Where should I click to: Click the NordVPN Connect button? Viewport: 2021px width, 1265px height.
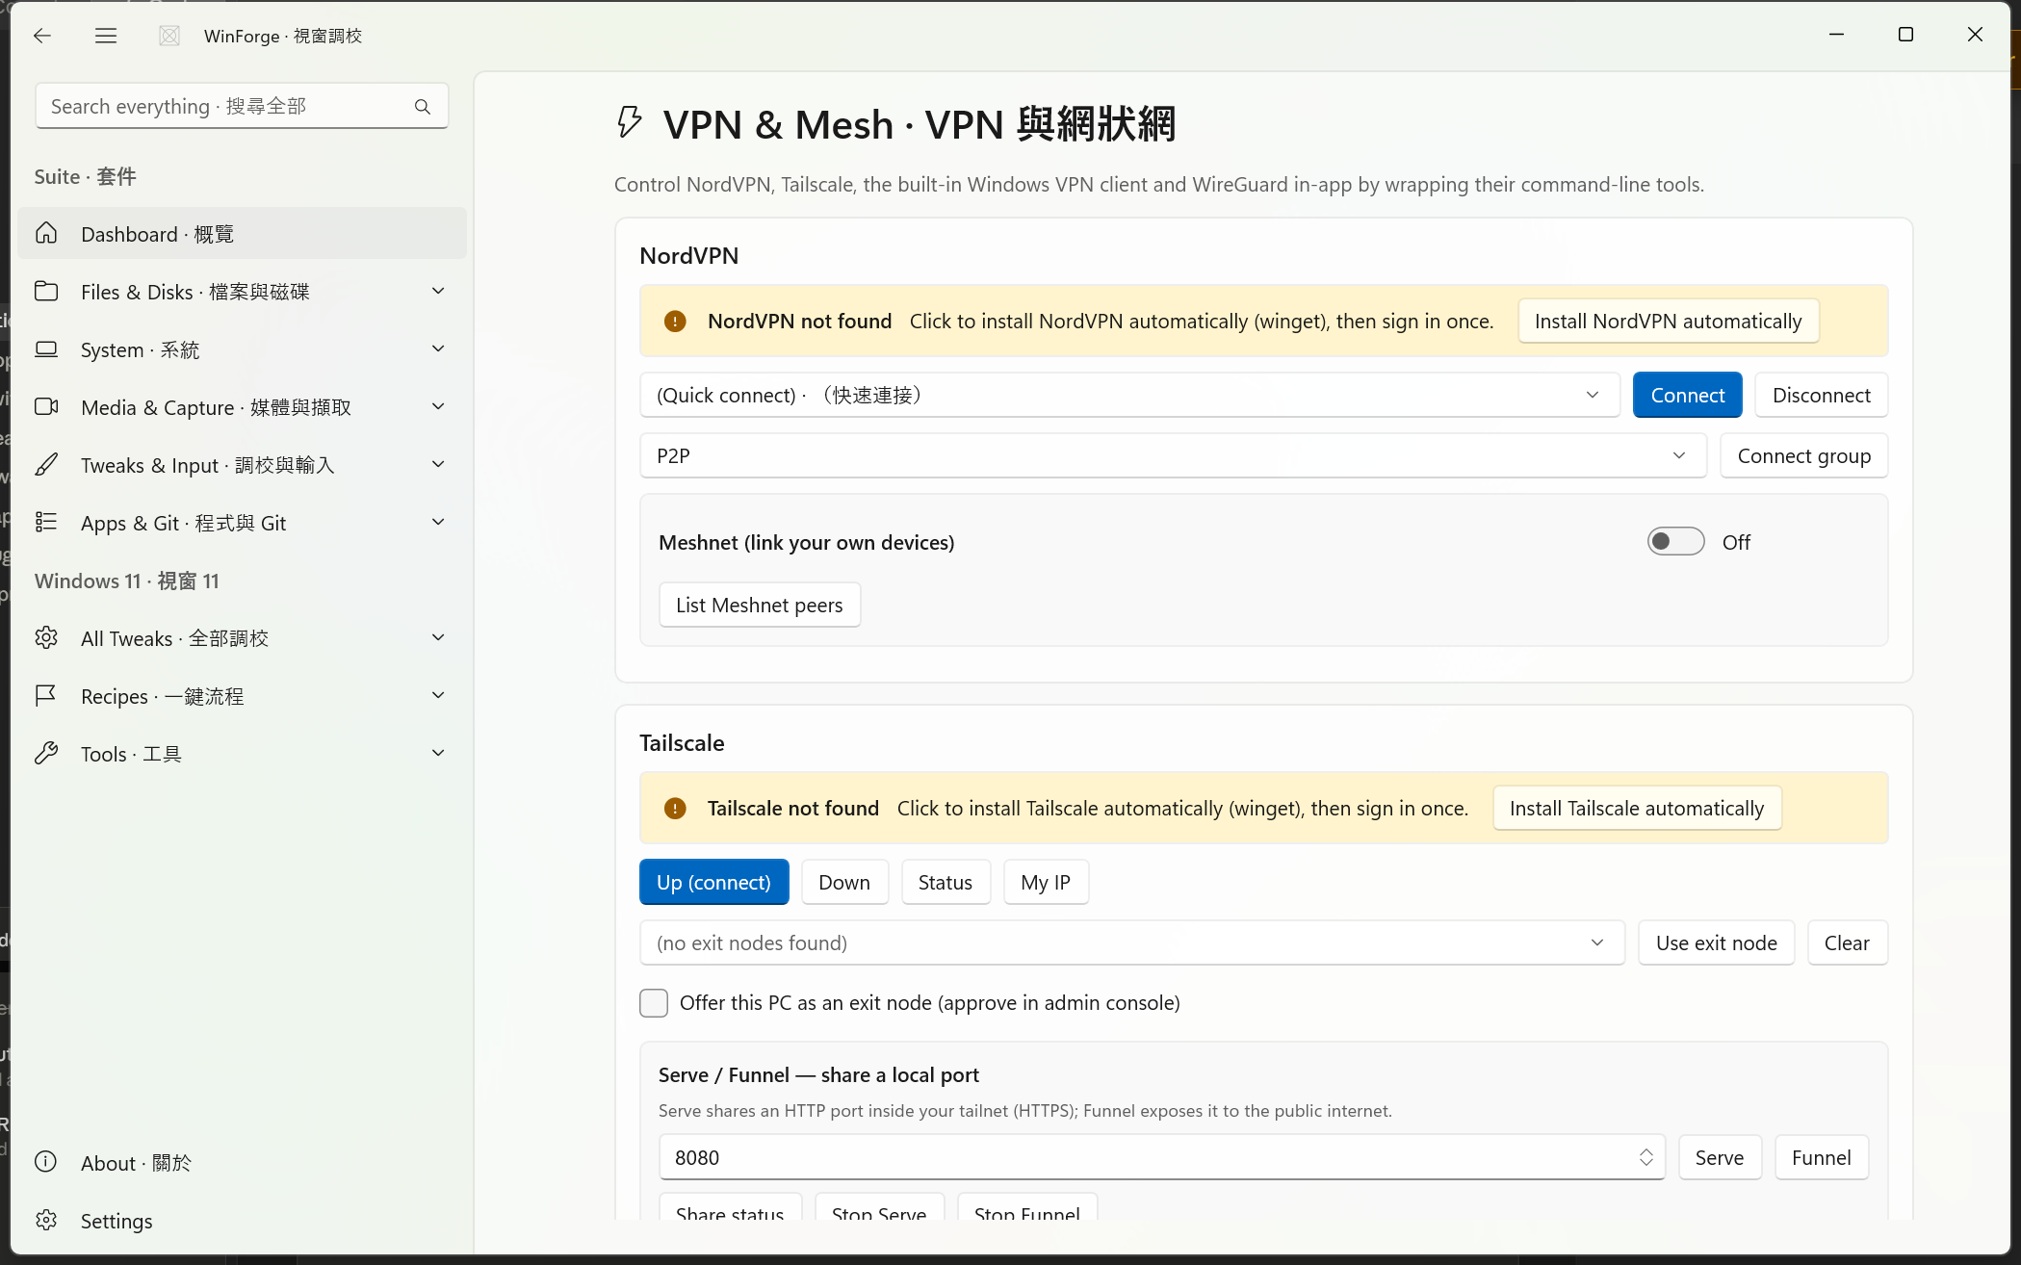(1687, 396)
